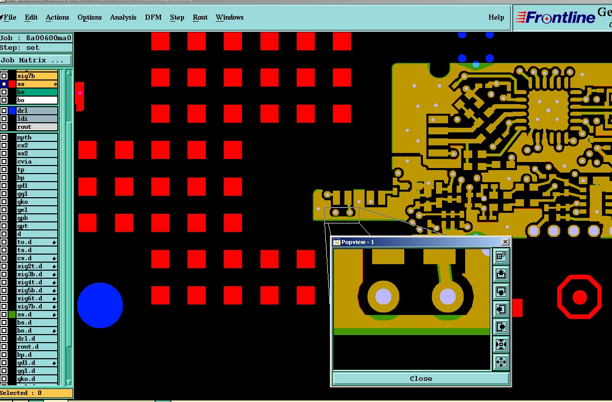Toggle the ss.d layer checkbox
Screen dimensions: 612x402
tap(4, 314)
